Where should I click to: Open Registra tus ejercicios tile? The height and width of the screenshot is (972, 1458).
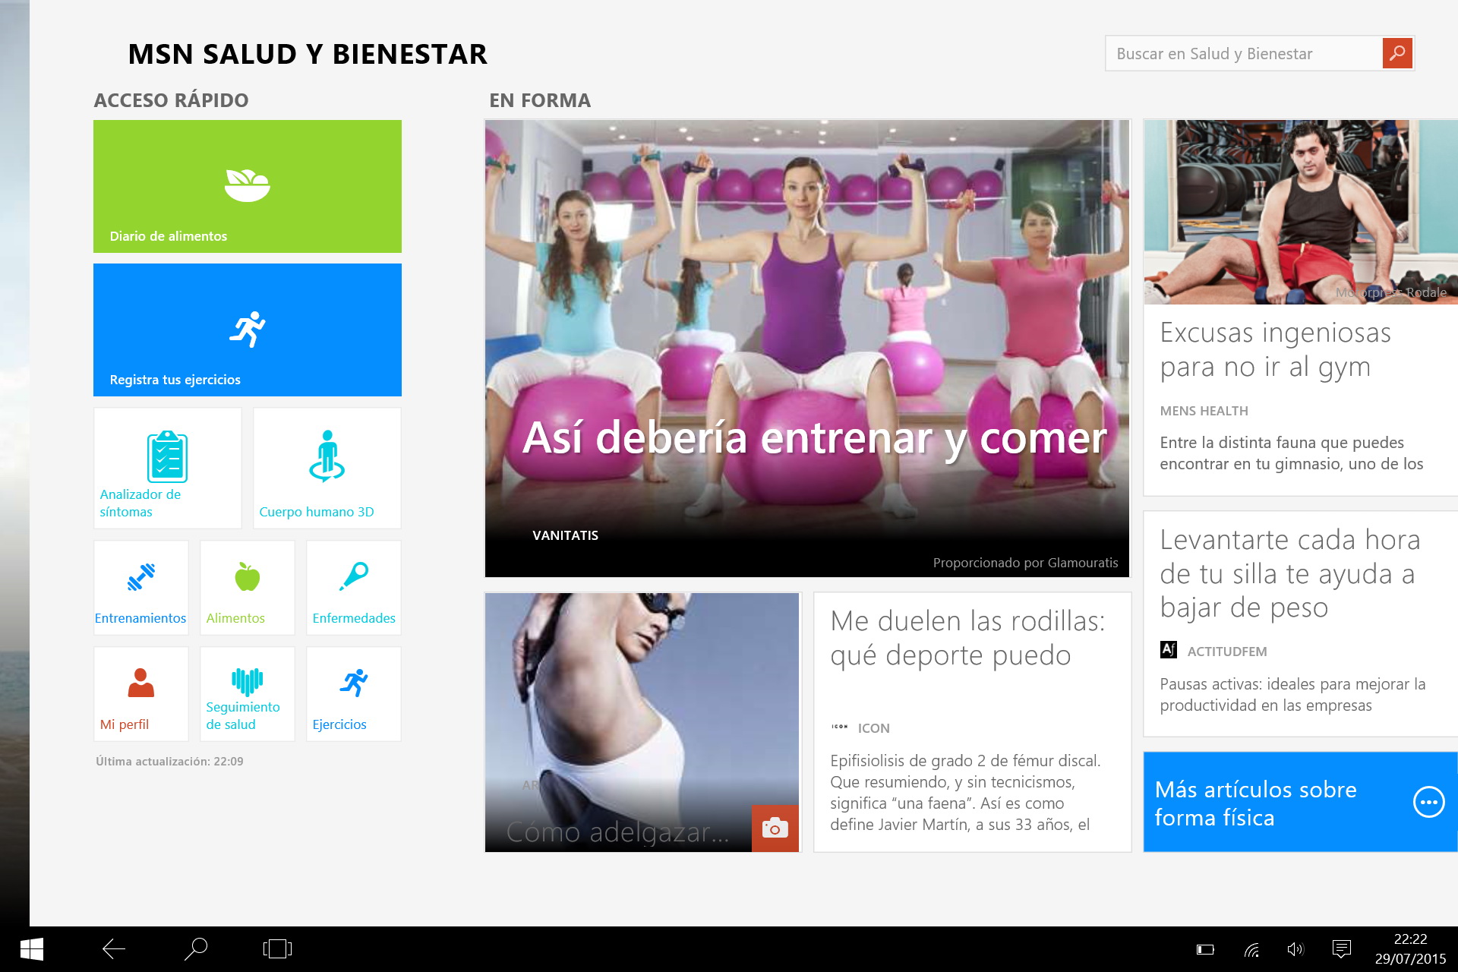point(247,330)
